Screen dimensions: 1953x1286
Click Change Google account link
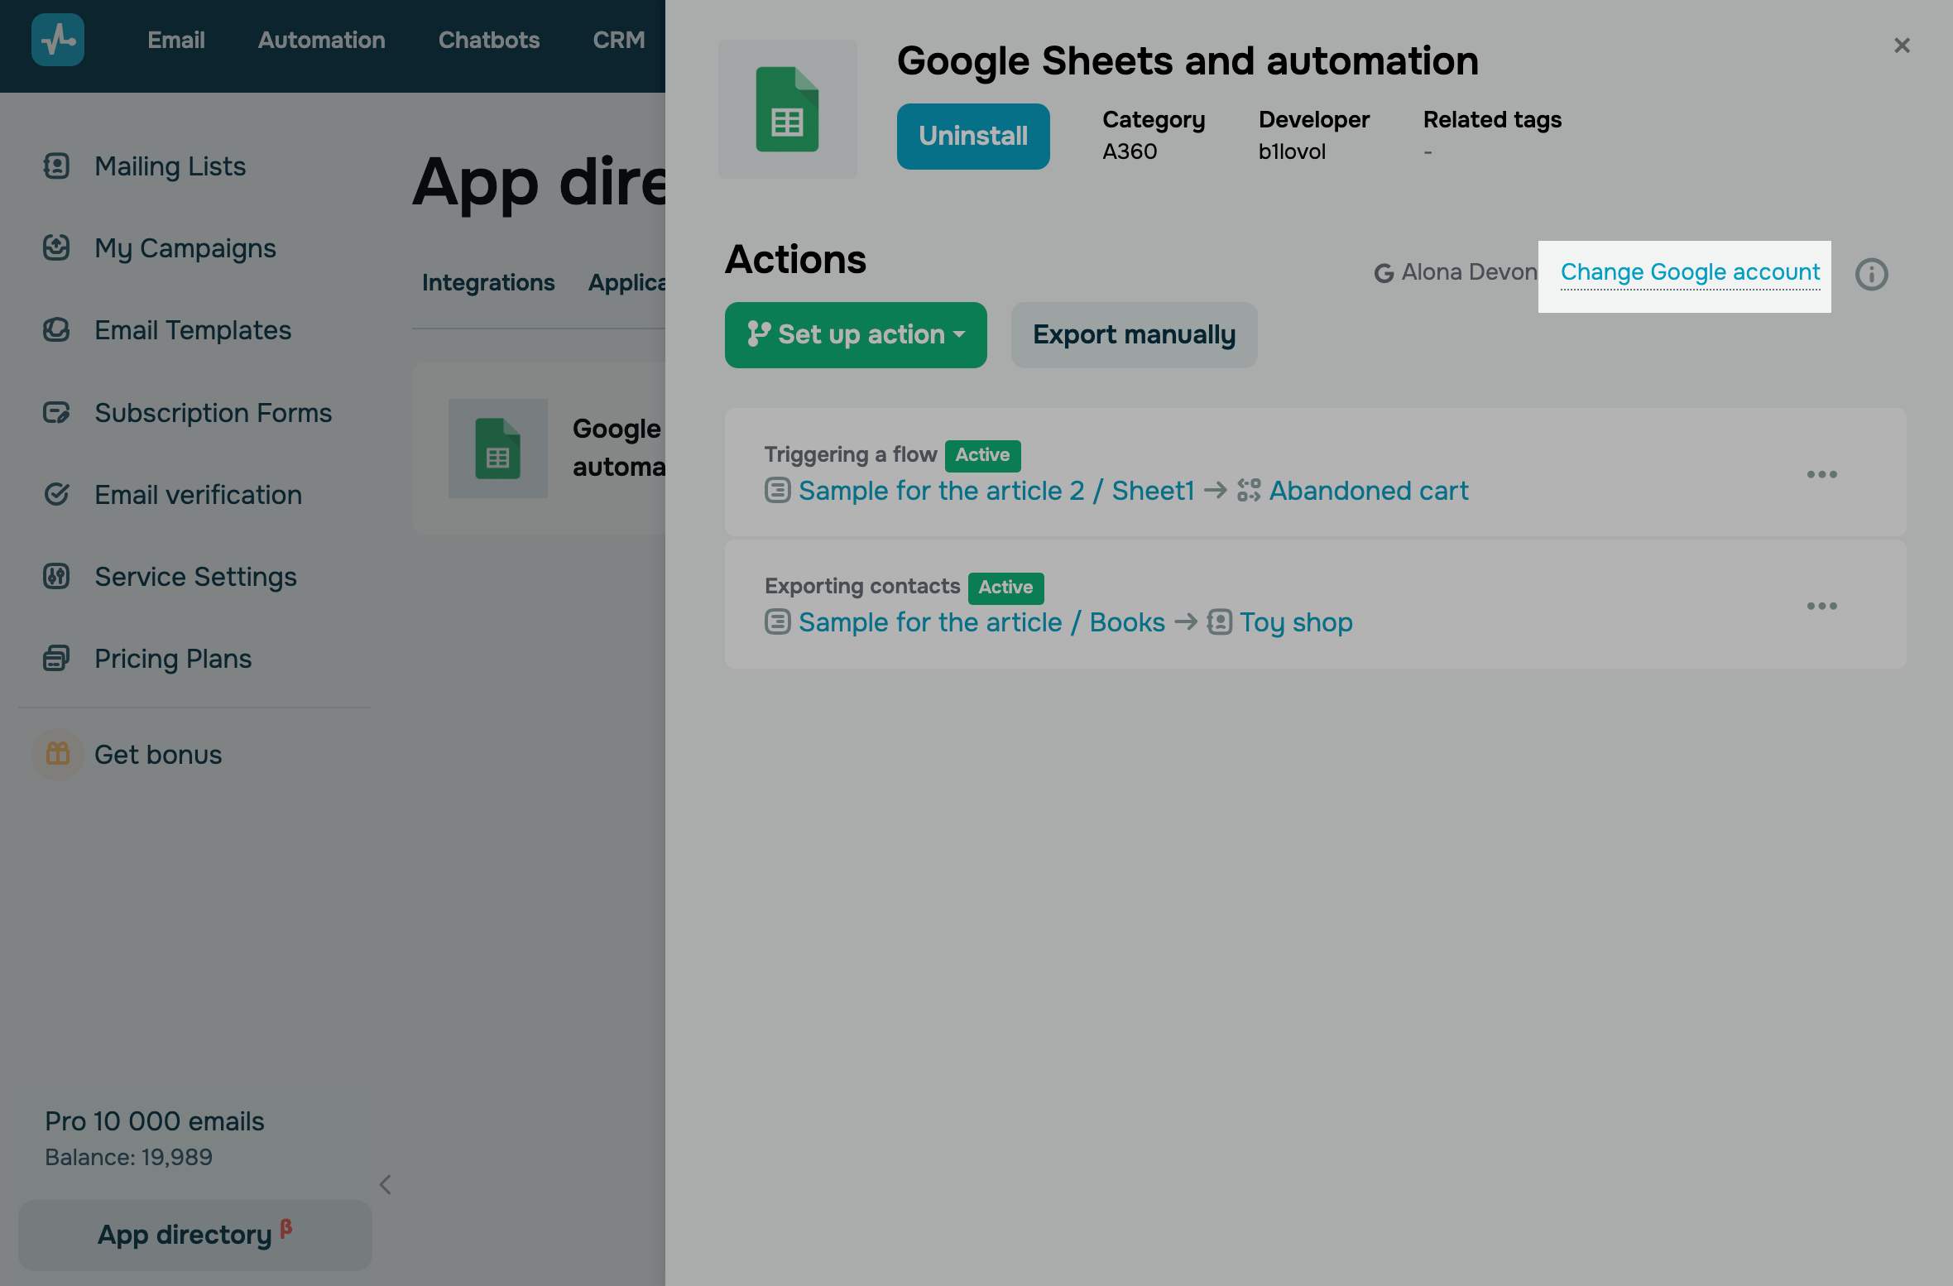coord(1690,272)
